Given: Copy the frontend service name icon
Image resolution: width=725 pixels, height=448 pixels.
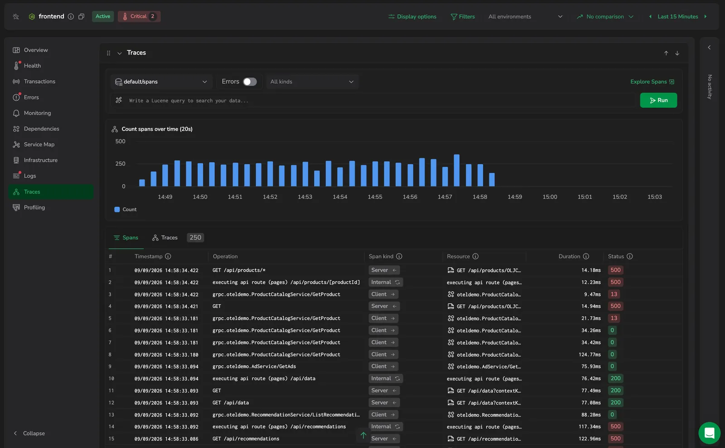Looking at the screenshot, I should [82, 16].
